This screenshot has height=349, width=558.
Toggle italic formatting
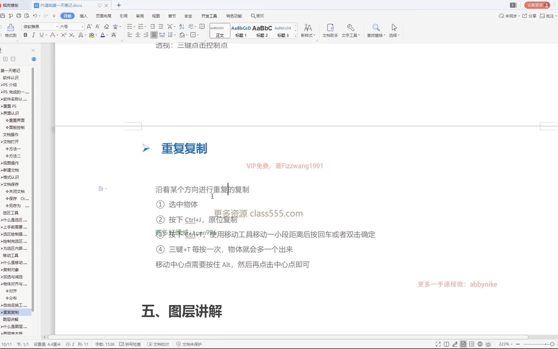tap(33, 35)
